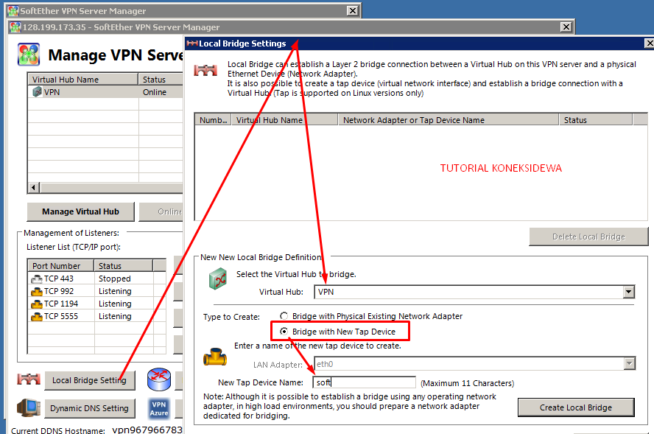Click Status header in listener list
The image size is (654, 434).
pyautogui.click(x=124, y=266)
